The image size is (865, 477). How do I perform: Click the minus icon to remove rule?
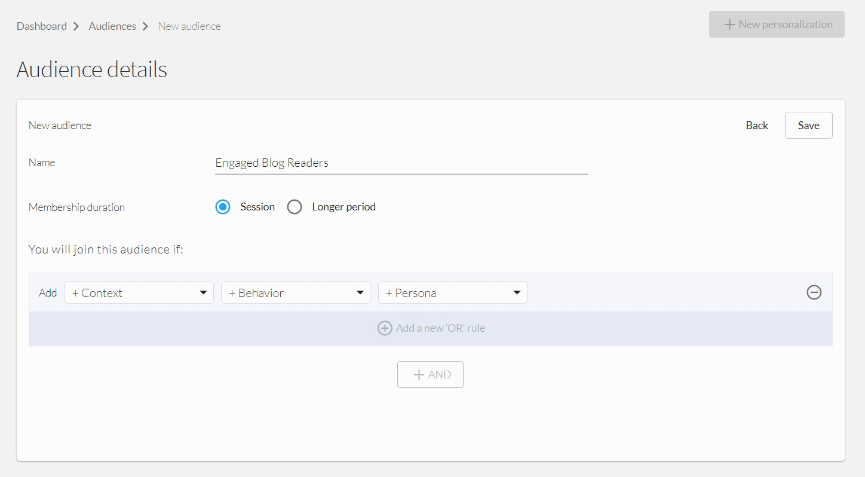coord(814,292)
